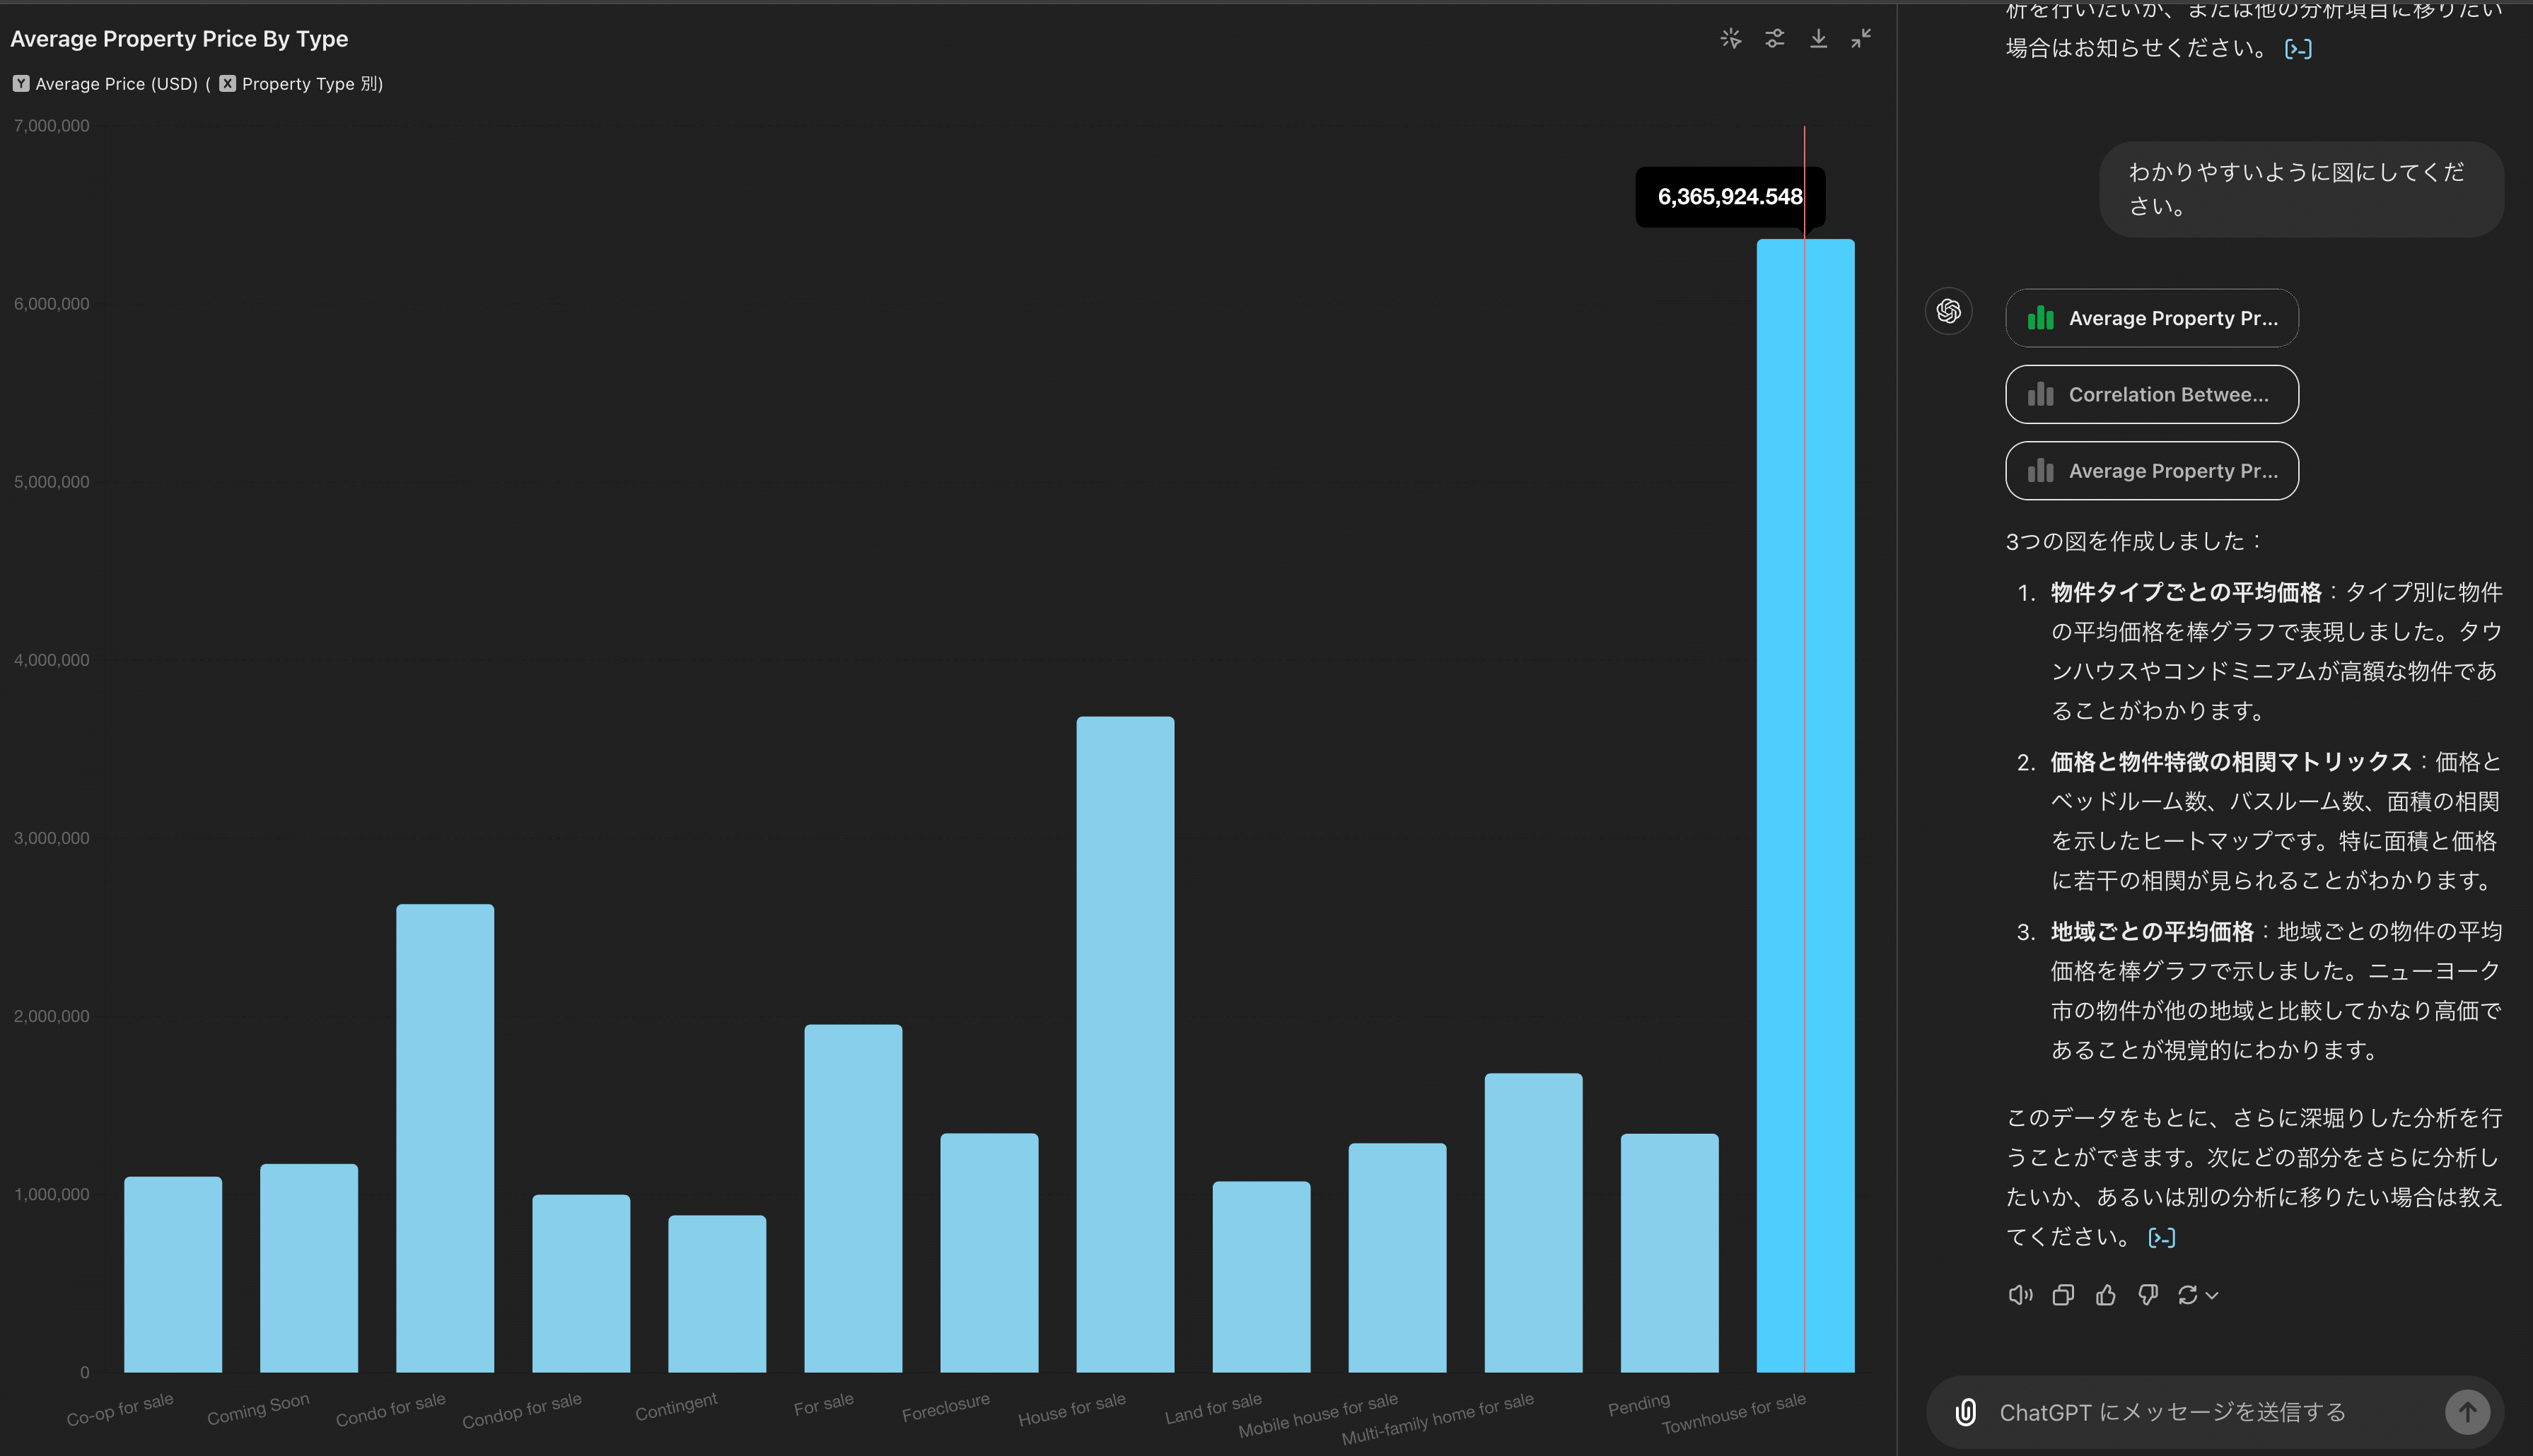Click the highlighted Townhouse for sale bar
This screenshot has width=2533, height=1456.
tap(1805, 806)
